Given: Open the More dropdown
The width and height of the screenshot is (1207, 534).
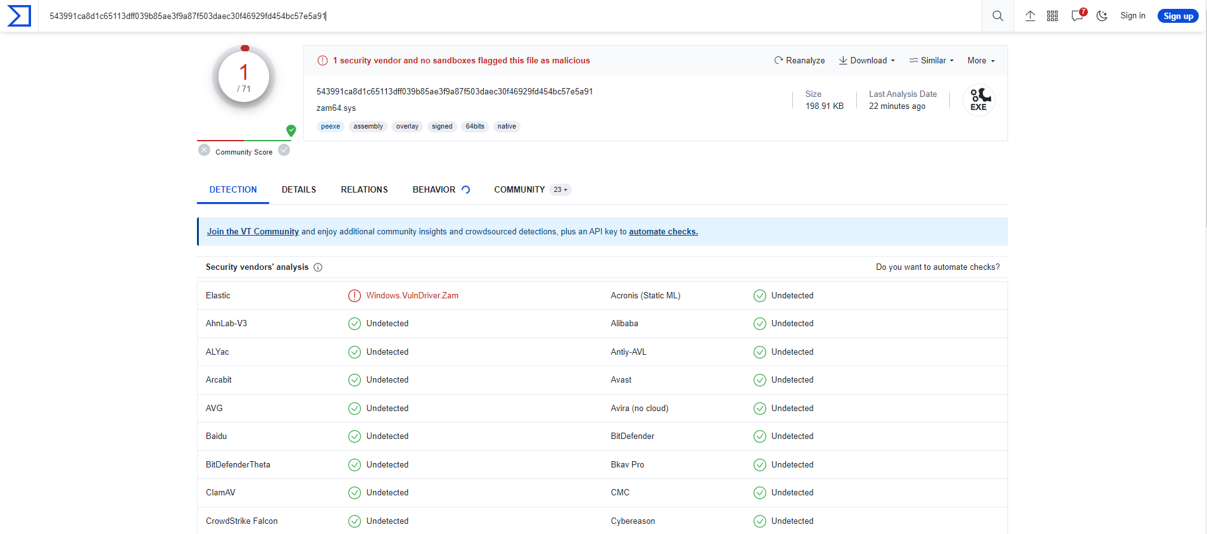Looking at the screenshot, I should (981, 61).
